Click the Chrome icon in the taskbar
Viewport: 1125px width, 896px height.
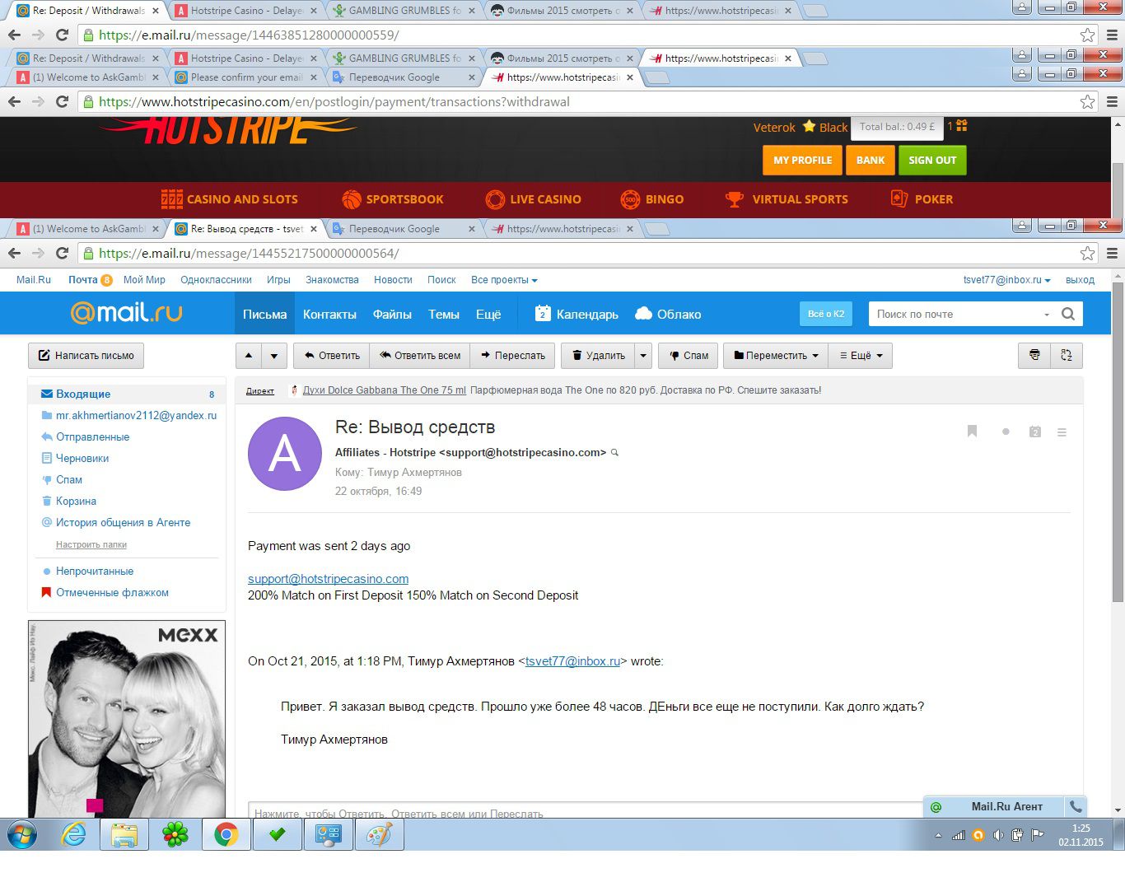[x=226, y=835]
